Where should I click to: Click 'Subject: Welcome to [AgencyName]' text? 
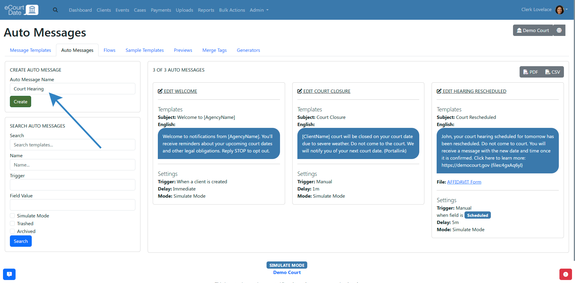pos(196,117)
